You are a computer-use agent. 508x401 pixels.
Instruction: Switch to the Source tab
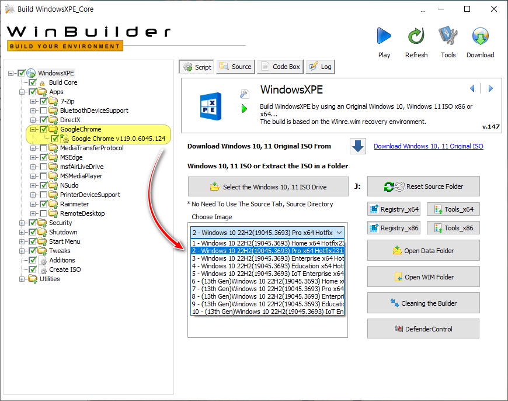pyautogui.click(x=235, y=67)
